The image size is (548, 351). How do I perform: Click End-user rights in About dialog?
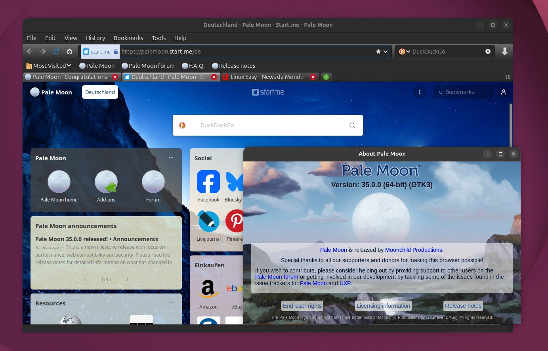302,306
